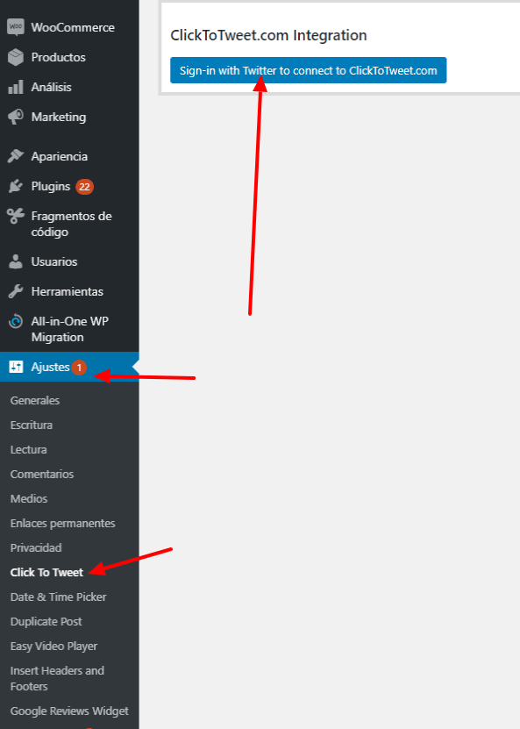Click the Fragmentos de código scissors icon
The width and height of the screenshot is (520, 729).
tap(16, 216)
